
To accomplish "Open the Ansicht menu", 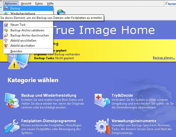I will (x=26, y=4).
